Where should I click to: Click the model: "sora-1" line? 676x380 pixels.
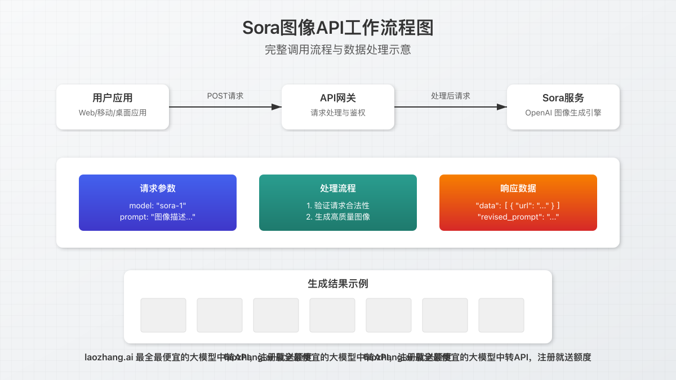click(158, 205)
